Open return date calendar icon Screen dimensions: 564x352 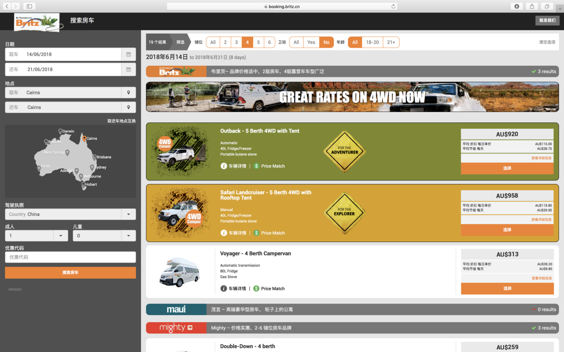[129, 69]
